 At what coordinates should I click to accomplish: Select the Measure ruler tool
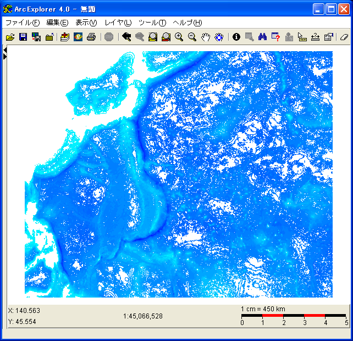(302, 37)
